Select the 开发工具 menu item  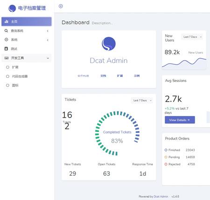[x=27, y=58]
